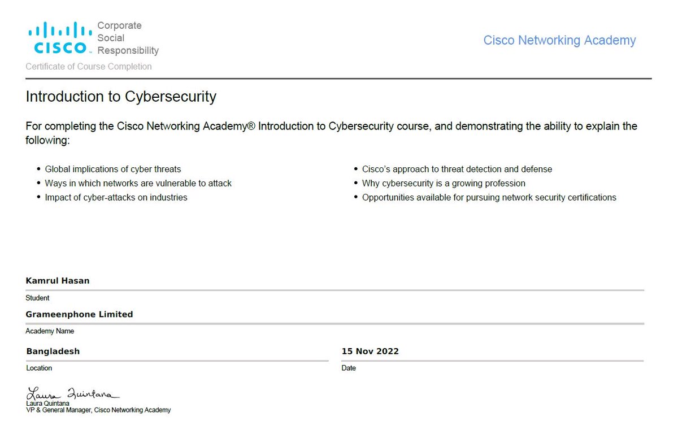
Task: Click the Global implications of cyber threats bullet
Action: [113, 169]
